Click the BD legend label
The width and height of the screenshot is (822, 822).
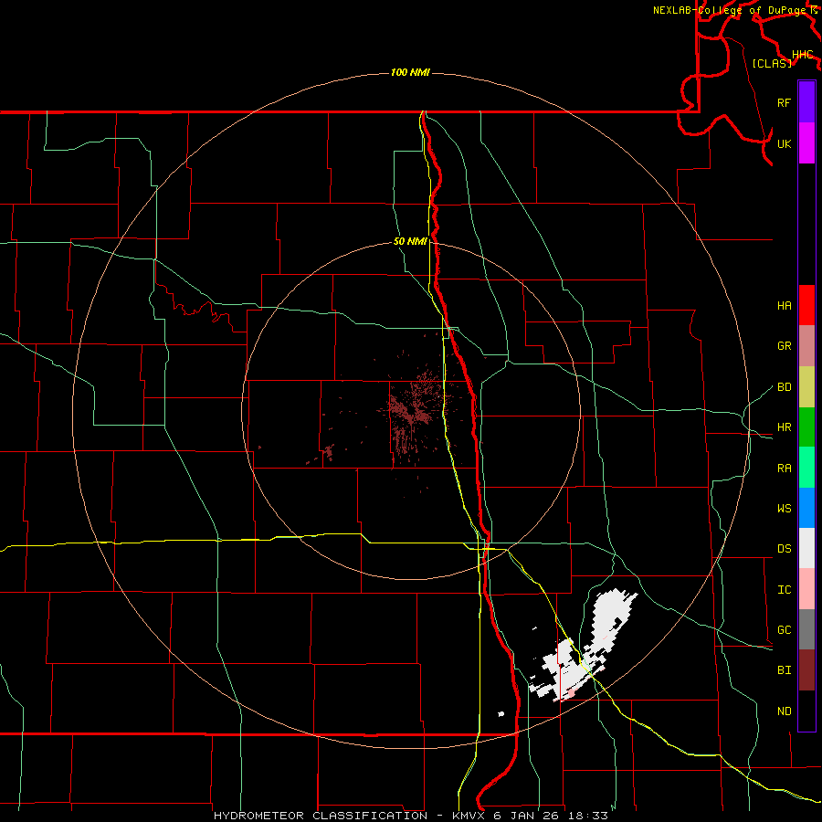[x=785, y=386]
